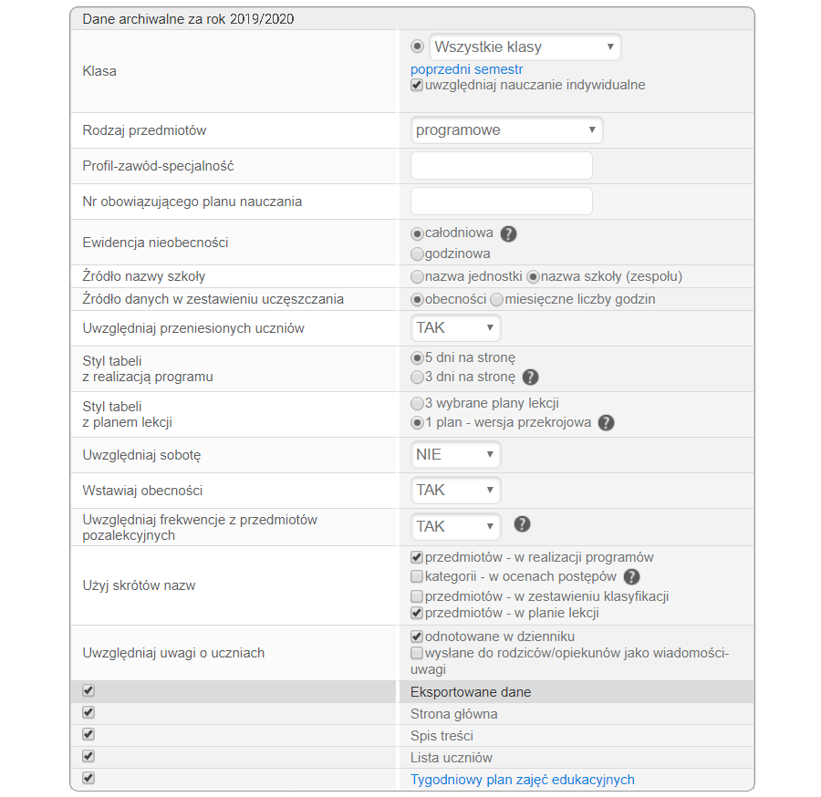Click help icon next to wersja przekrojowa
Screen dimensions: 821x797
pyautogui.click(x=606, y=423)
